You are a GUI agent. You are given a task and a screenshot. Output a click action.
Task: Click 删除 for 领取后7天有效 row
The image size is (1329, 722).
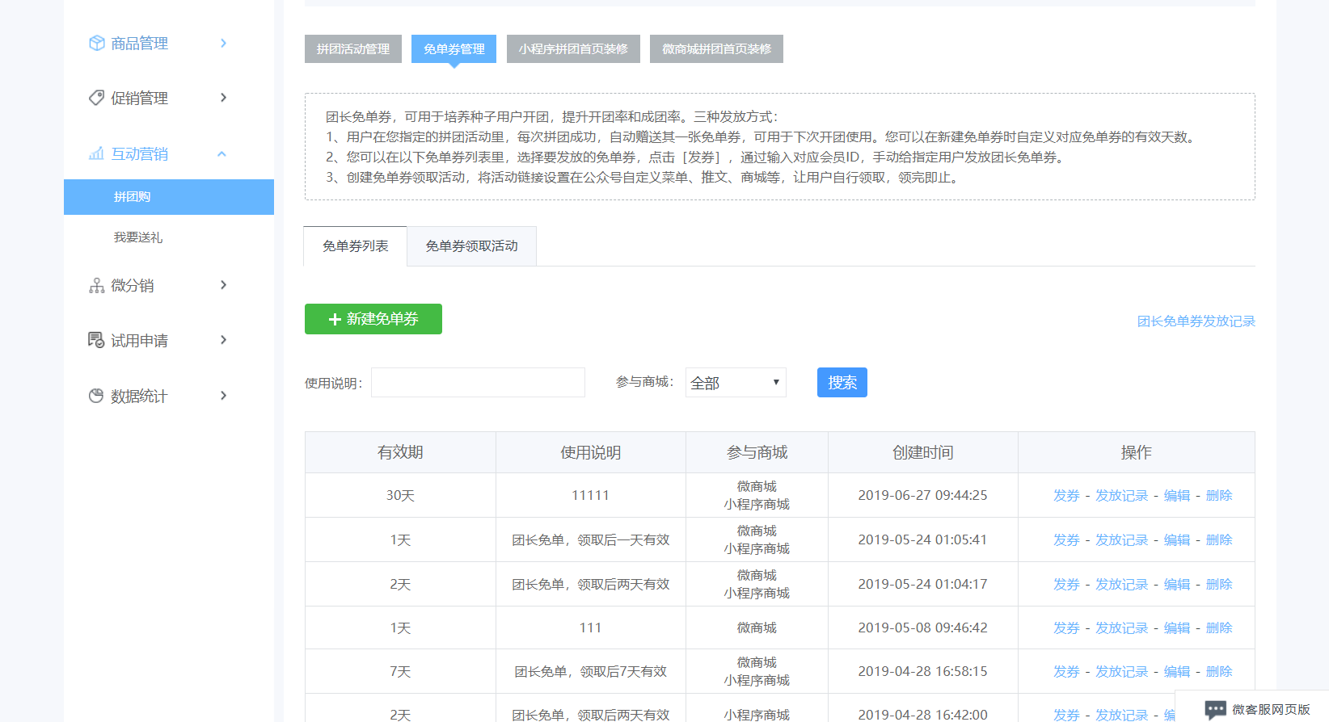coord(1219,672)
